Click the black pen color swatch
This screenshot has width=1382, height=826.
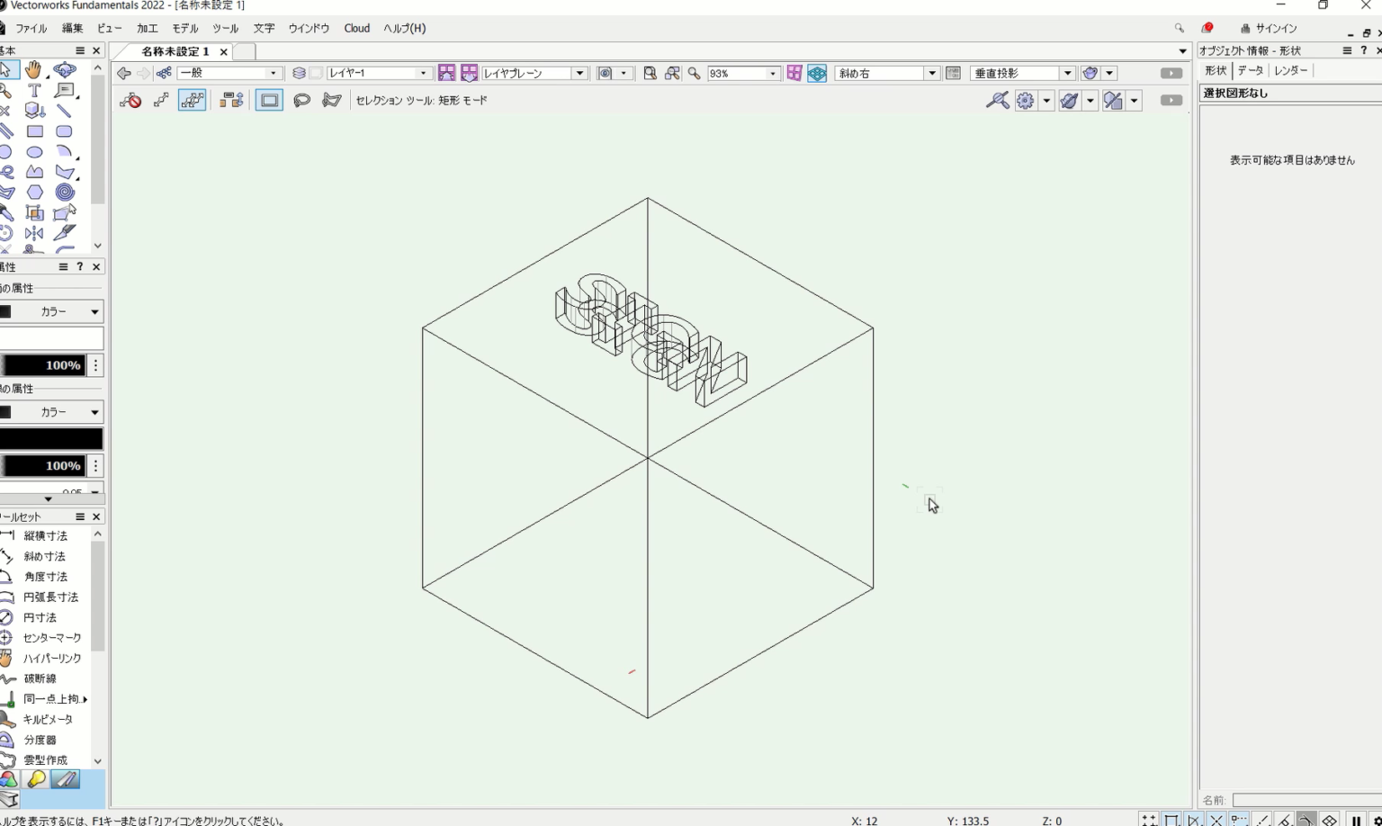(51, 439)
